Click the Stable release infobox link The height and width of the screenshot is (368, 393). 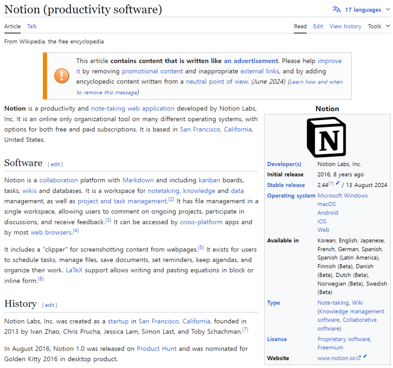286,185
